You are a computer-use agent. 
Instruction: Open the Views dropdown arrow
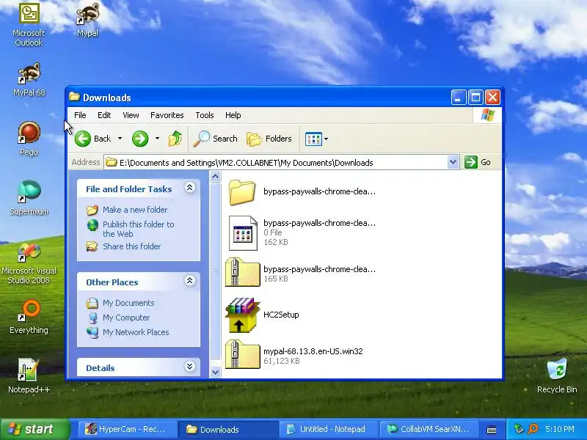pos(326,139)
